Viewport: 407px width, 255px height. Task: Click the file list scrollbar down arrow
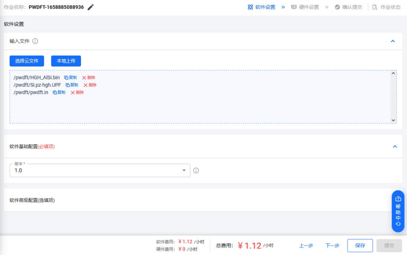(394, 119)
